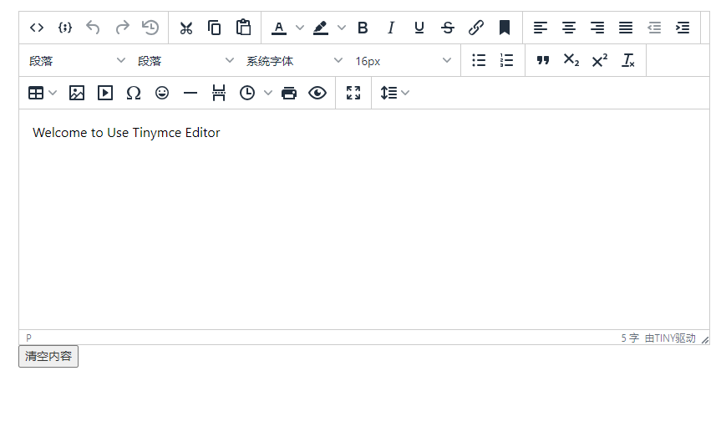
Task: Expand the table insert menu arrow
Action: click(53, 93)
